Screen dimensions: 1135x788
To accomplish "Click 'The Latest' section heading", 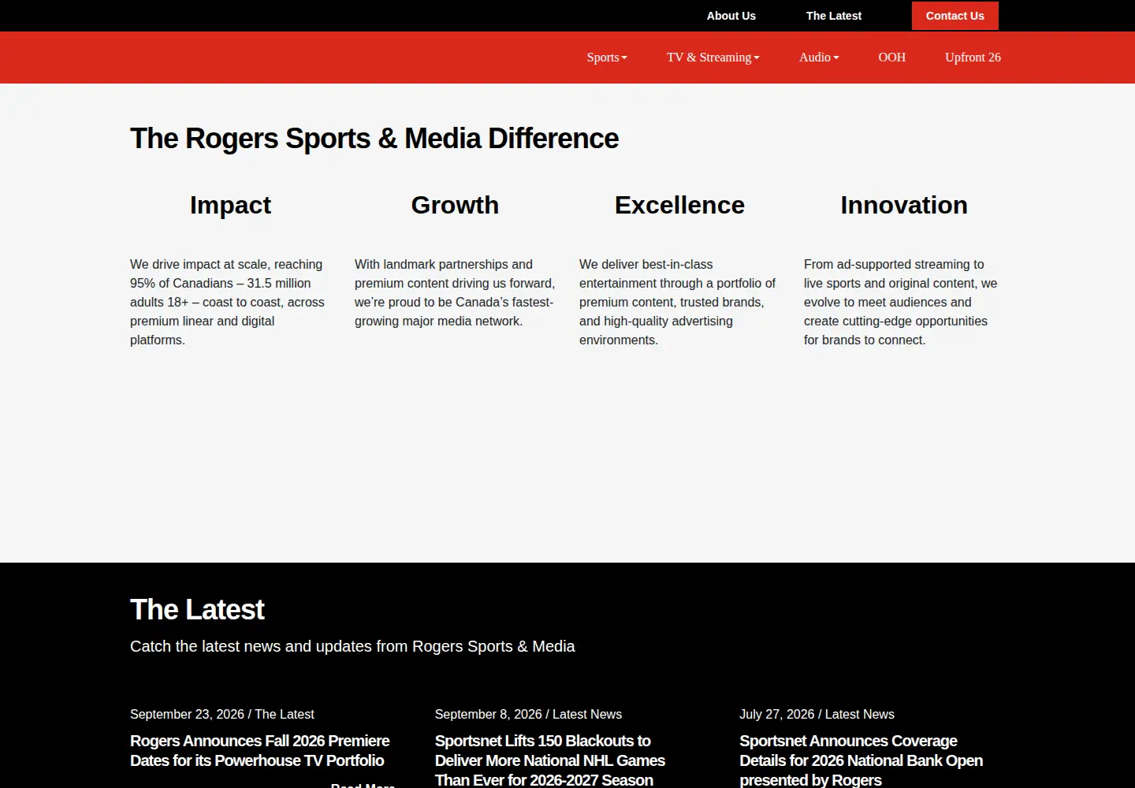I will coord(197,610).
